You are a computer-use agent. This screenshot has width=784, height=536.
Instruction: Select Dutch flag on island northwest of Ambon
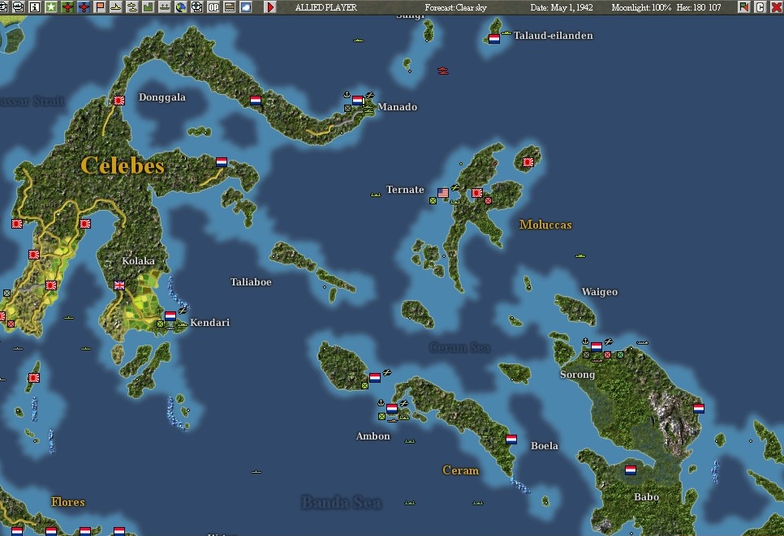pyautogui.click(x=374, y=378)
